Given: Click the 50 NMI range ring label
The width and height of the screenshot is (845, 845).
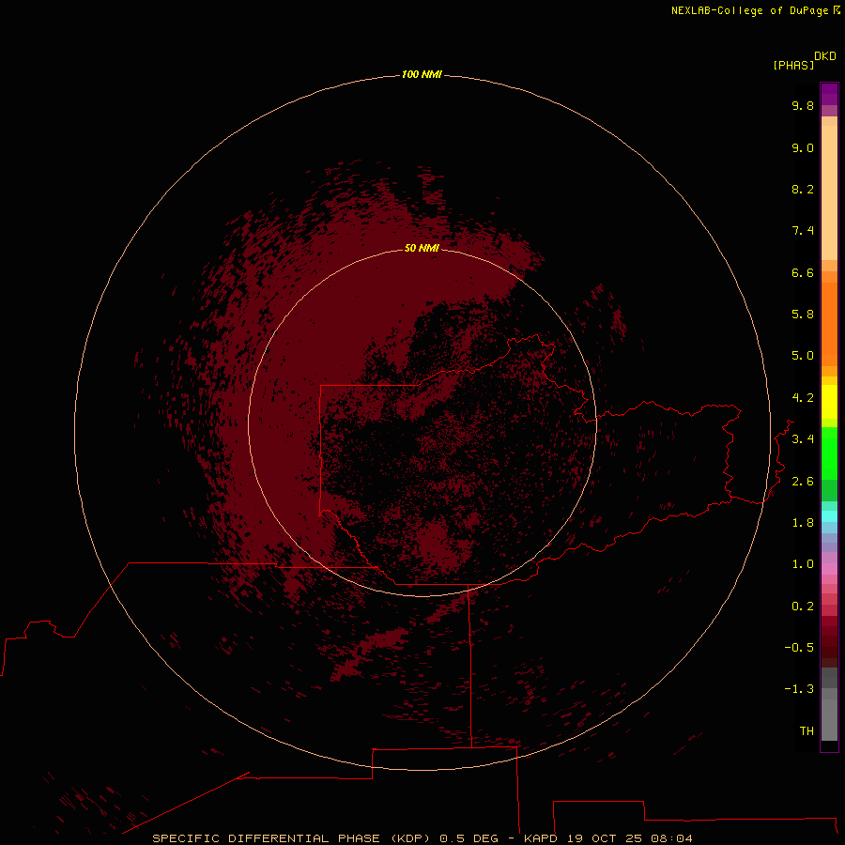Looking at the screenshot, I should click(422, 248).
